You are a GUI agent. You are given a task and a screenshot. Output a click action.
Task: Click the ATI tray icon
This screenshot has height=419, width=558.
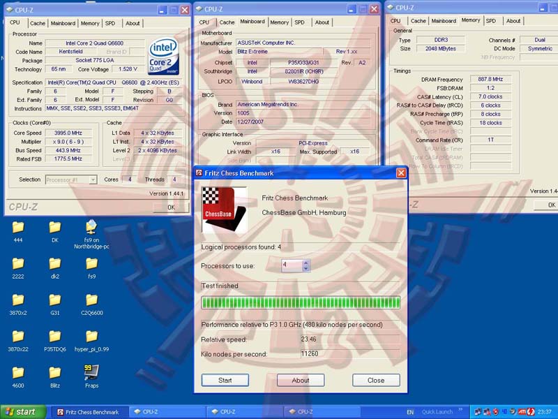tap(522, 412)
